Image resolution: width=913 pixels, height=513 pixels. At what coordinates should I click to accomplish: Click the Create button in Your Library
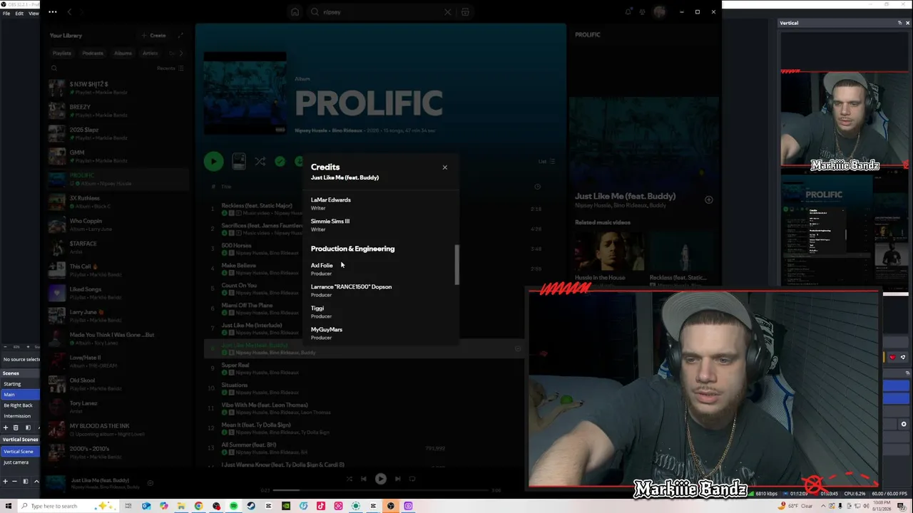pos(154,35)
